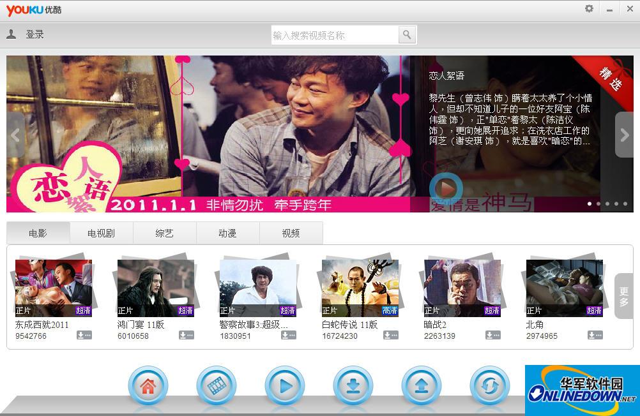Viewport: 640px width, 416px height.
Task: Open the 暗战2 movie thumbnail
Action: [x=462, y=288]
